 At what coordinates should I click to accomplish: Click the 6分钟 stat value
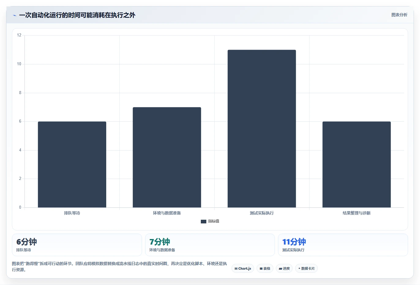[x=27, y=242]
